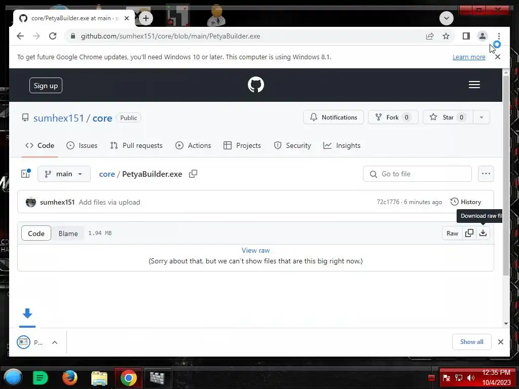Click the Go to file search field
This screenshot has height=389, width=519.
[x=417, y=174]
